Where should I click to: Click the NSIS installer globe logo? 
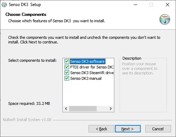point(165,19)
